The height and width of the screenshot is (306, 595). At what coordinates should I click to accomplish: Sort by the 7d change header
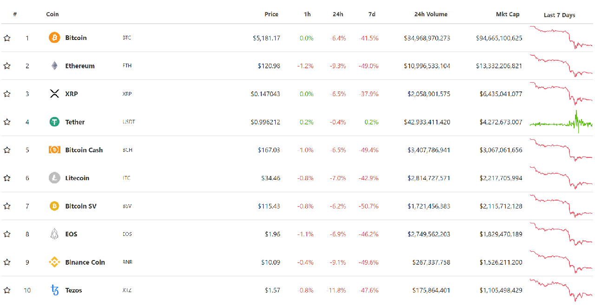click(x=372, y=14)
